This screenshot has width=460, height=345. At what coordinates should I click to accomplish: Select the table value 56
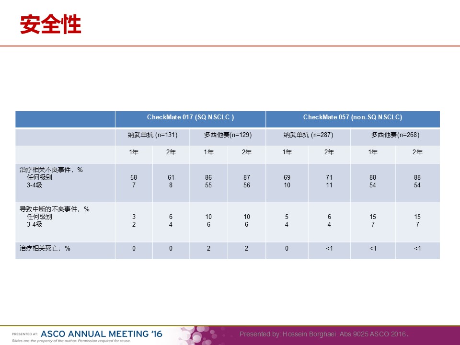(247, 185)
